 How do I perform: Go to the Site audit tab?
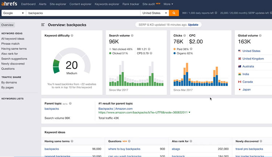click(149, 4)
